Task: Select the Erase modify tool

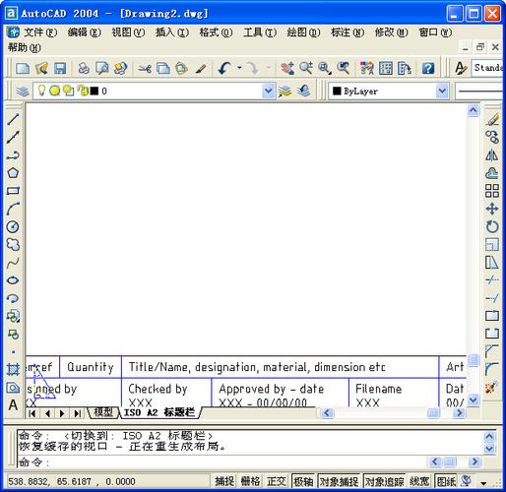Action: click(492, 119)
